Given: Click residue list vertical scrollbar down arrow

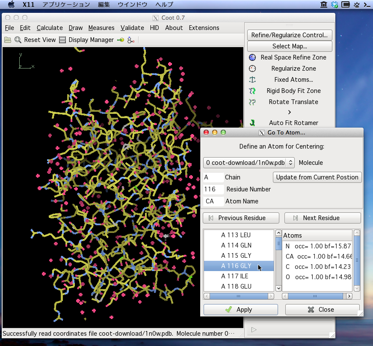Looking at the screenshot, I should (x=278, y=288).
